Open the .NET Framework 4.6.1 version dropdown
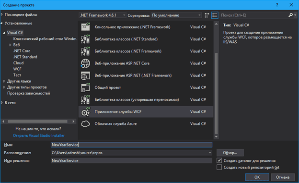 [x=103, y=15]
